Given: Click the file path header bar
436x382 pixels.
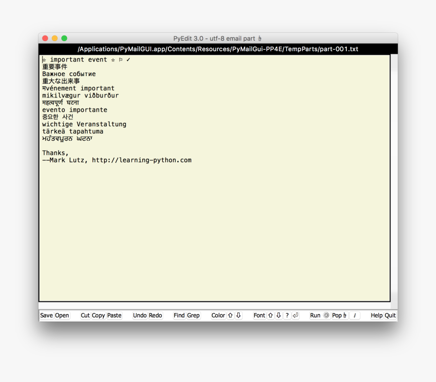Looking at the screenshot, I should click(x=218, y=49).
